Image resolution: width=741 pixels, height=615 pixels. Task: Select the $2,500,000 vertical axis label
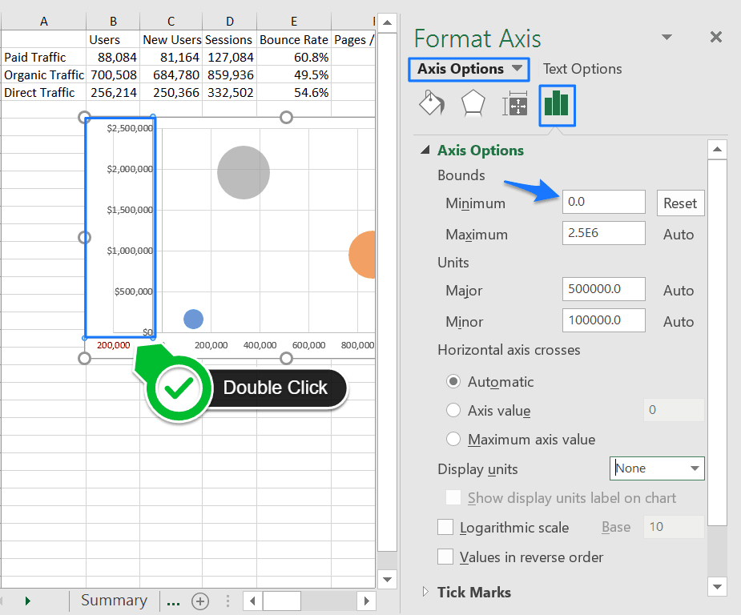point(130,128)
